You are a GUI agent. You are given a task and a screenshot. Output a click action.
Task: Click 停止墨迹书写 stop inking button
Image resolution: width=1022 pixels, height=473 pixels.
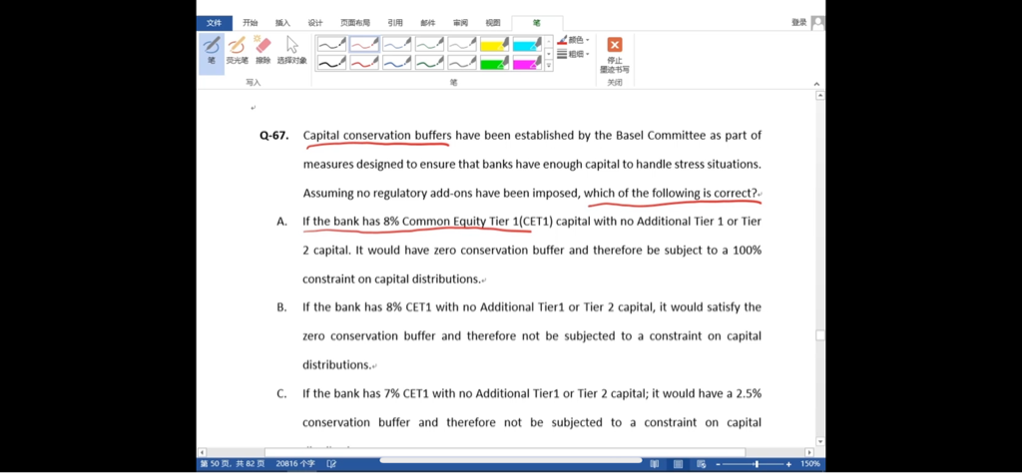click(614, 54)
